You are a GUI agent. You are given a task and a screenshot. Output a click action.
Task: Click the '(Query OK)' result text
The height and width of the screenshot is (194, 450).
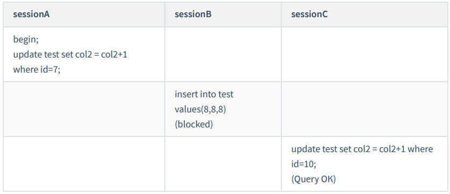[314, 179]
